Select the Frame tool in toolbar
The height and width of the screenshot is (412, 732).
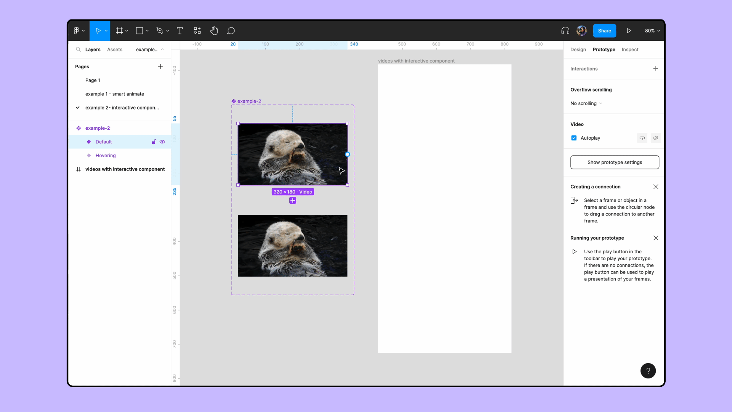point(120,31)
